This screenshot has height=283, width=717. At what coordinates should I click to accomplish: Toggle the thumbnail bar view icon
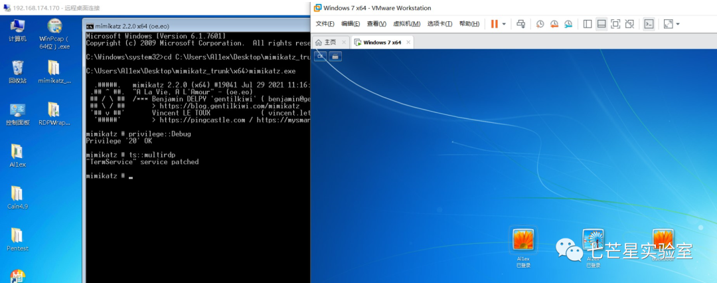click(601, 24)
